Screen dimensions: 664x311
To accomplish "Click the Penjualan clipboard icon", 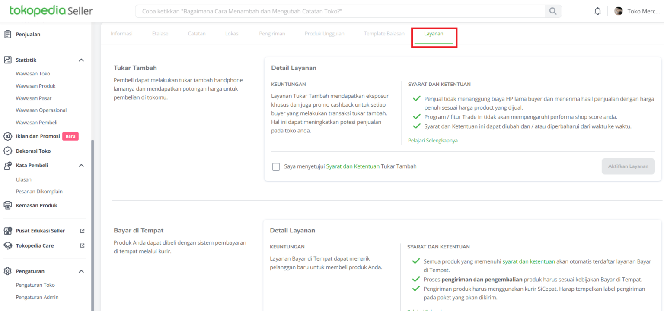I will point(7,34).
